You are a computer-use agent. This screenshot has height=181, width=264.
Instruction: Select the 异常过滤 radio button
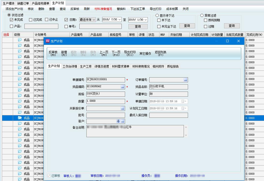click(202, 16)
